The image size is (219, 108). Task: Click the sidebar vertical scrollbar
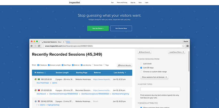point(189,61)
